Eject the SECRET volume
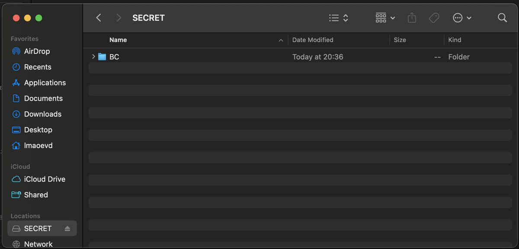 pos(67,228)
